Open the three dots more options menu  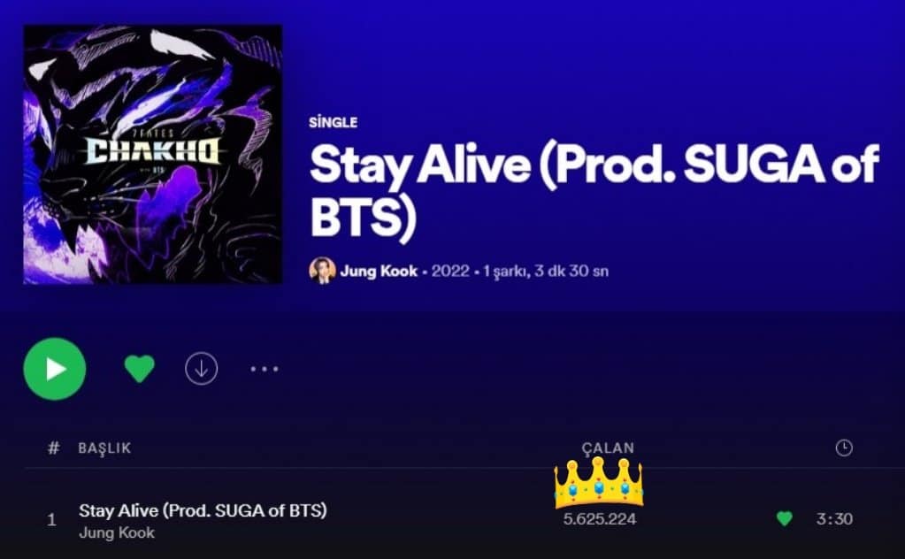(265, 369)
